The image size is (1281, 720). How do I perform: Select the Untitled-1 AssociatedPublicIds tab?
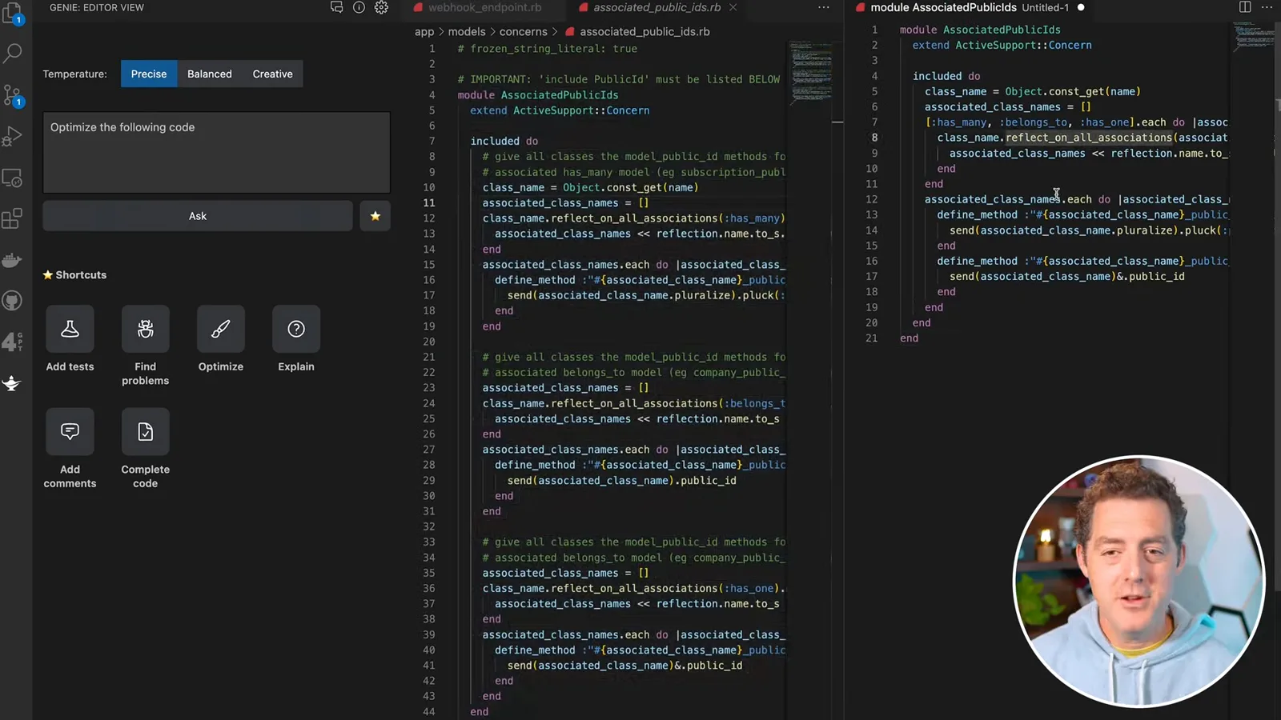[x=970, y=7]
